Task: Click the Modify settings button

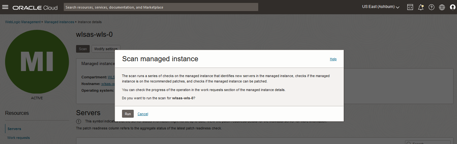Action: (x=106, y=49)
